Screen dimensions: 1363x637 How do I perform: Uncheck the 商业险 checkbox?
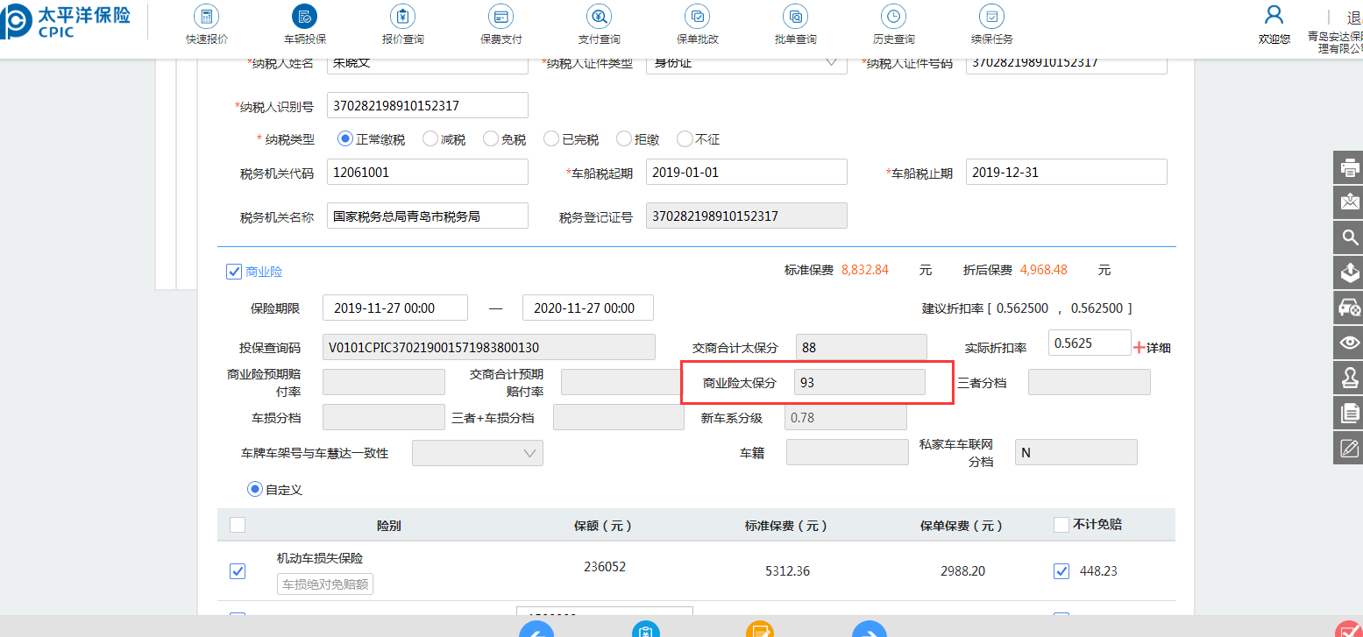234,272
